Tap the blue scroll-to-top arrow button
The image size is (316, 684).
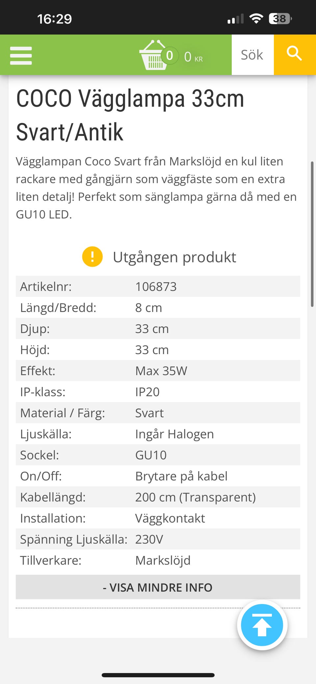click(x=262, y=625)
